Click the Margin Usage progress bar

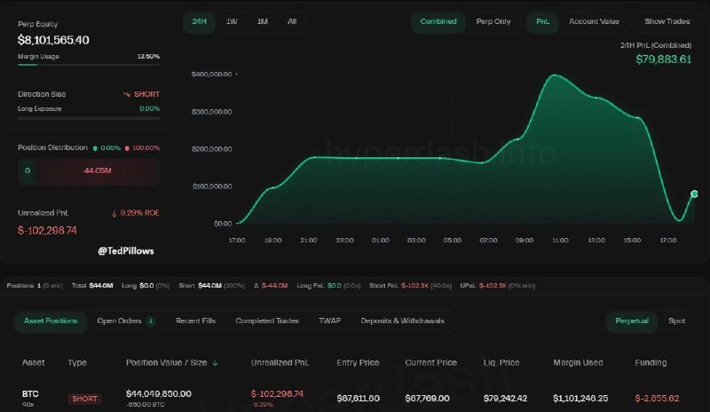pyautogui.click(x=89, y=64)
